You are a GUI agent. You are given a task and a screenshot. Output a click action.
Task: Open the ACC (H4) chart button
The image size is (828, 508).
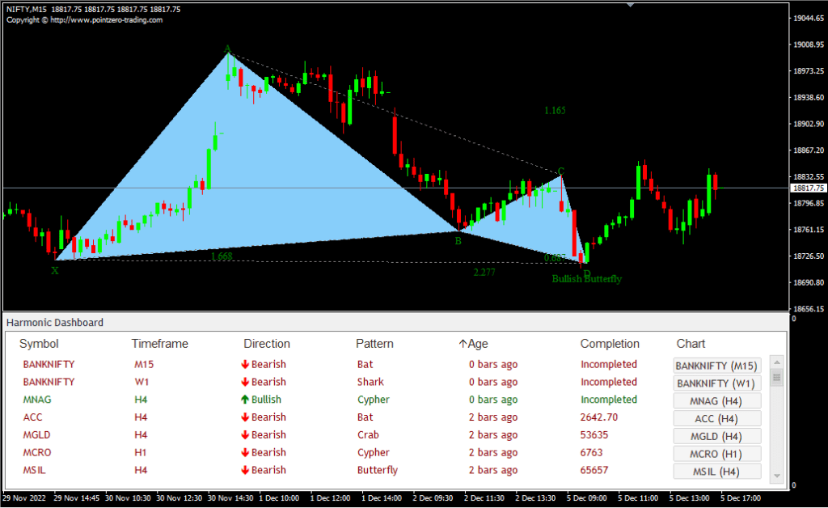click(716, 419)
